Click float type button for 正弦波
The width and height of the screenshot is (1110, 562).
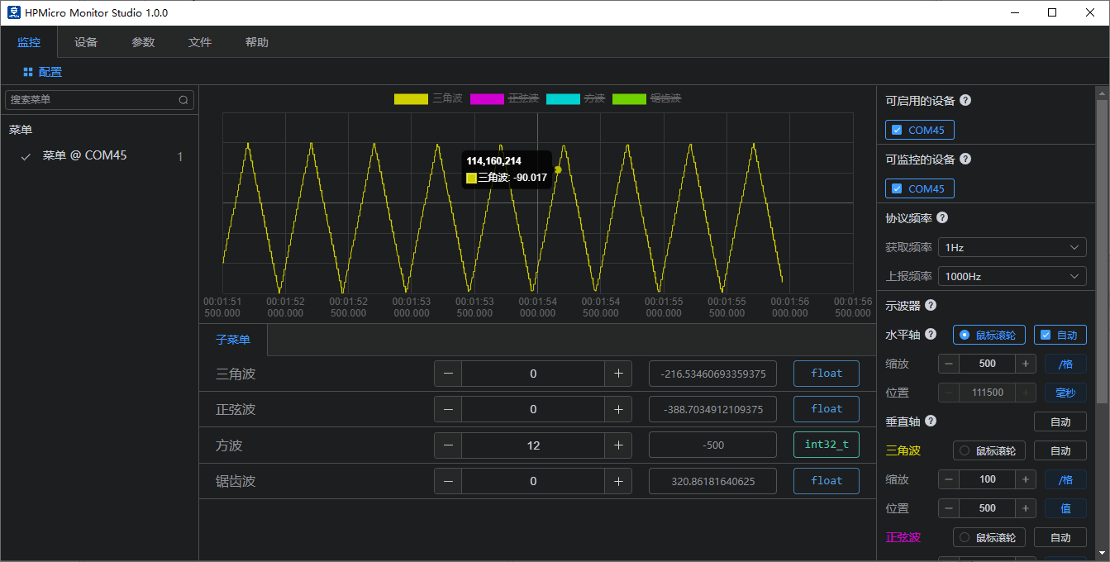click(827, 409)
